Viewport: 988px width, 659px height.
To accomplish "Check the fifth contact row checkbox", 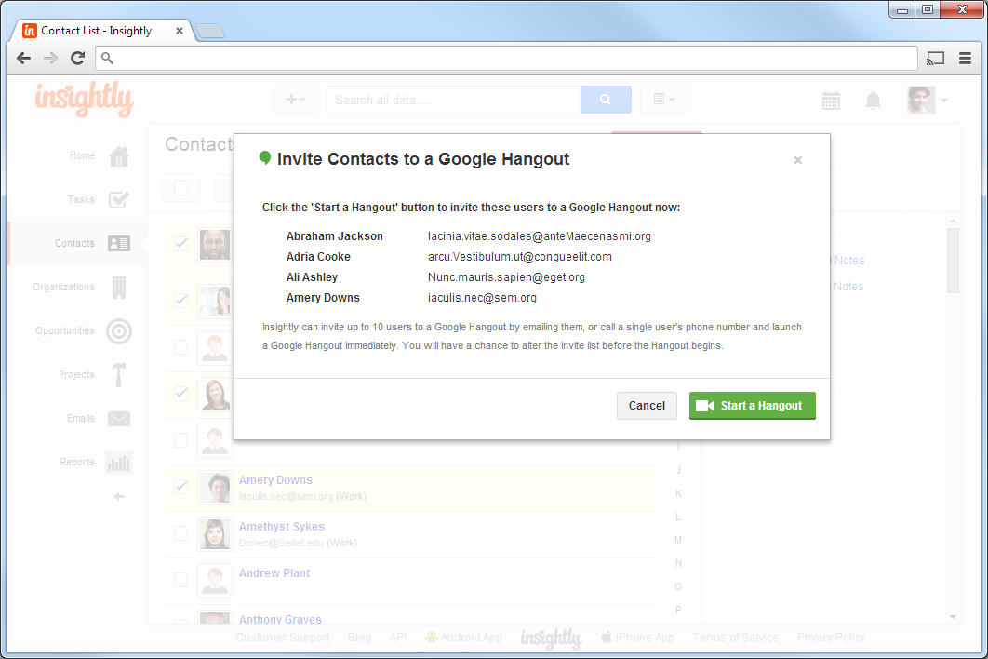I will (x=180, y=440).
